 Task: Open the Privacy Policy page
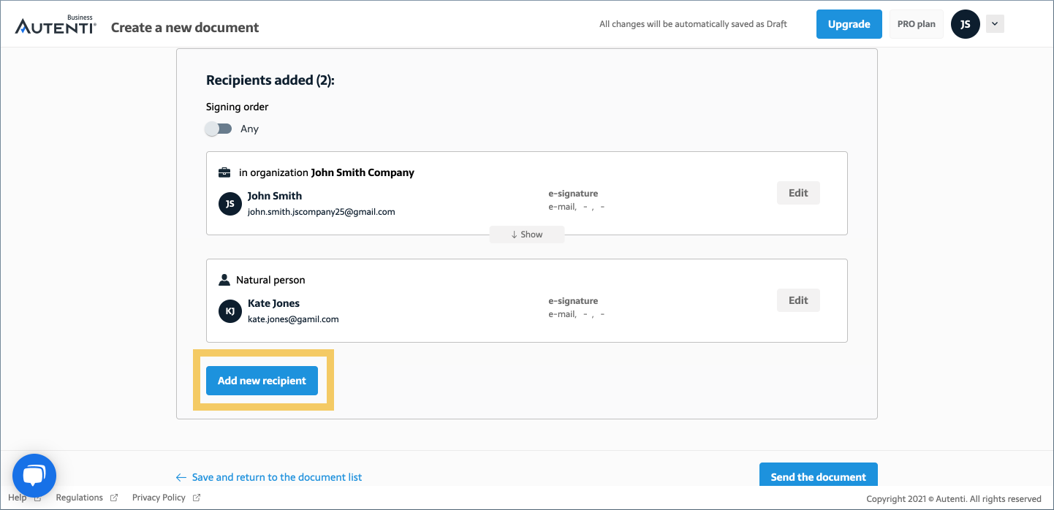(x=160, y=497)
